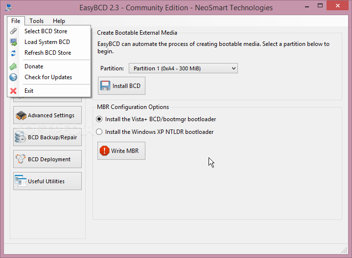Click the Write MBR button

(121, 151)
